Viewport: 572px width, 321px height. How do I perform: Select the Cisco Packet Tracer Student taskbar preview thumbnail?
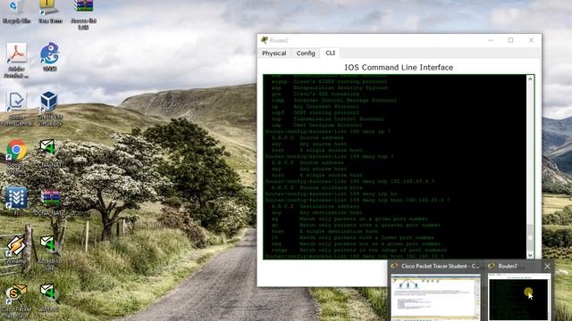tap(435, 298)
